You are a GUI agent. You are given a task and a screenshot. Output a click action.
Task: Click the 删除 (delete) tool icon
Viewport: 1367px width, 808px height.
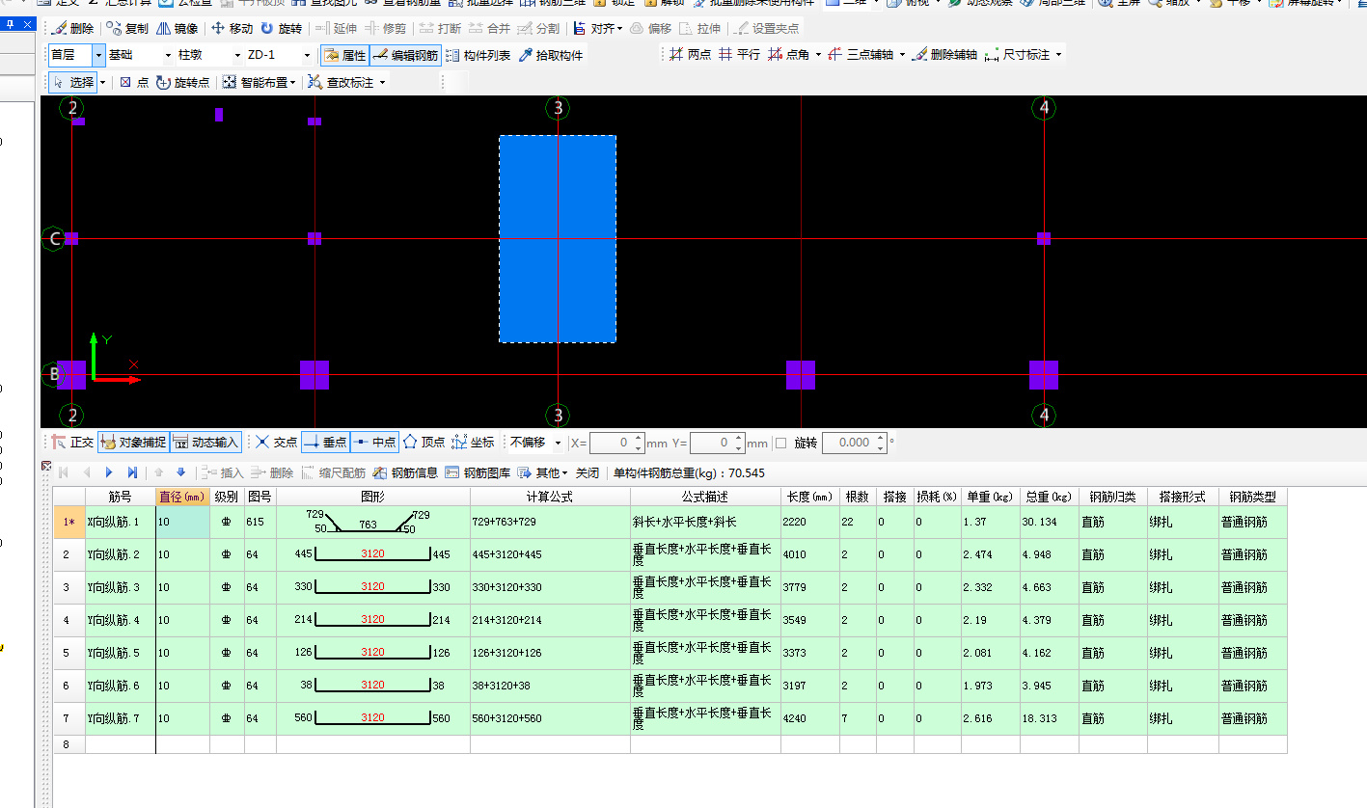pos(71,29)
